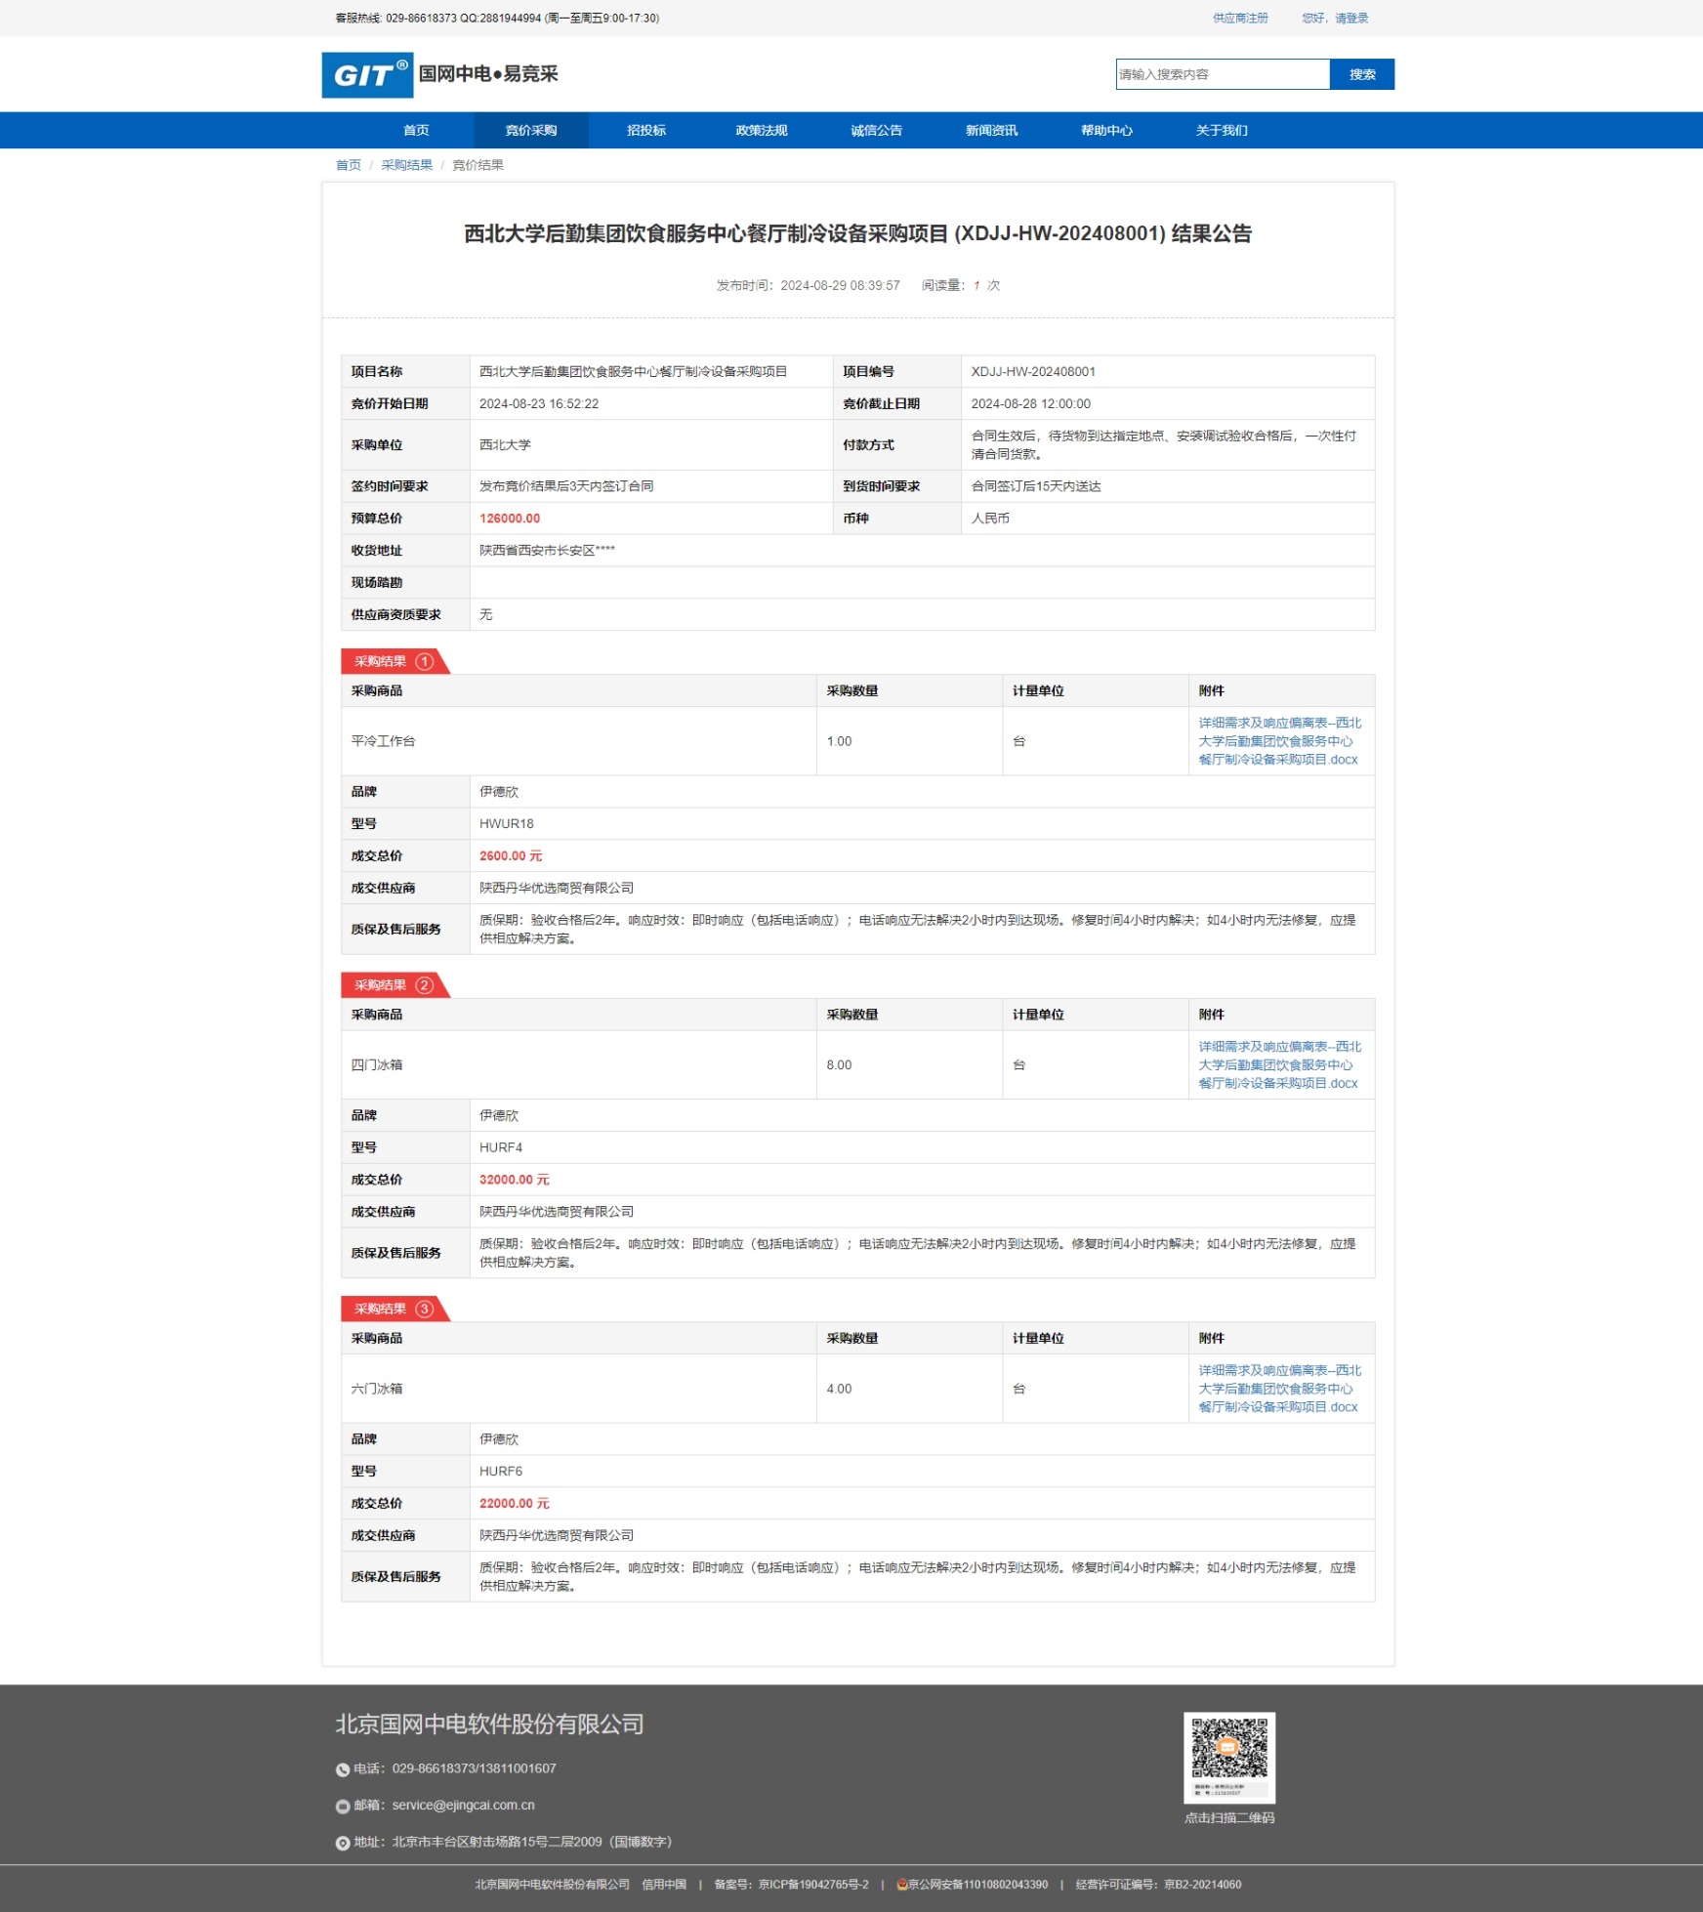Click the police badge icon beside 京公网安备
The height and width of the screenshot is (1912, 1703).
[901, 1885]
